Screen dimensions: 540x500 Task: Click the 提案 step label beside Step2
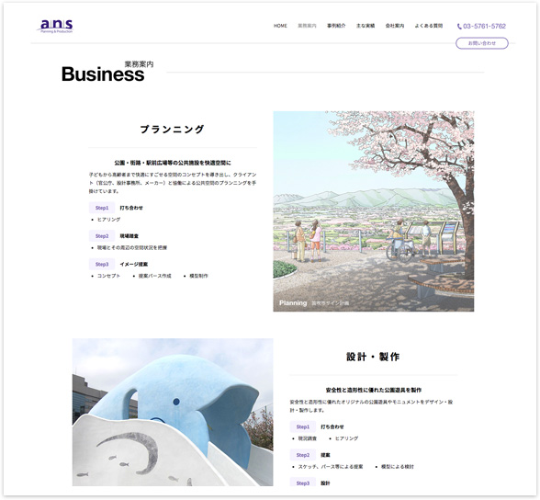click(x=325, y=455)
